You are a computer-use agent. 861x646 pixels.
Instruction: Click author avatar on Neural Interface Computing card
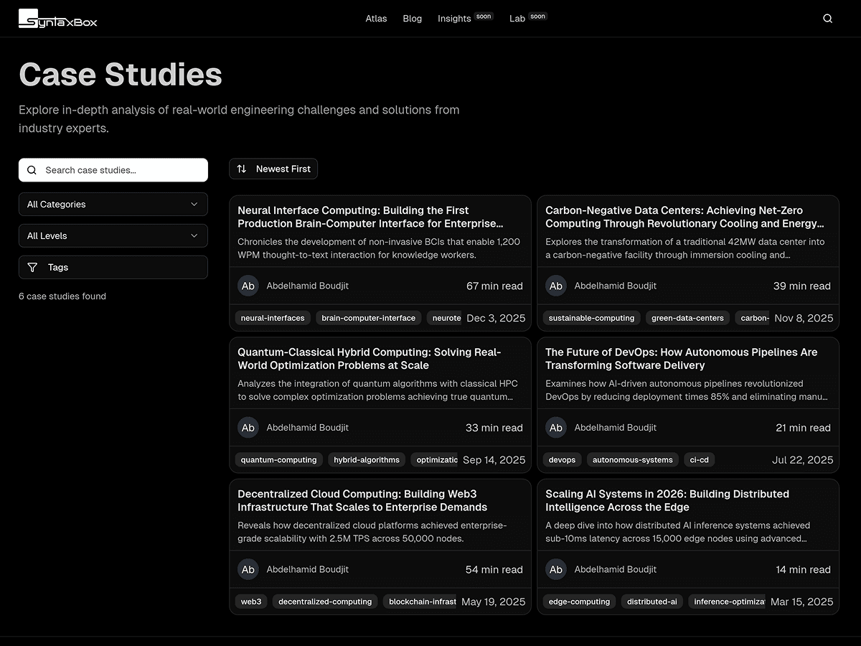[x=248, y=286]
